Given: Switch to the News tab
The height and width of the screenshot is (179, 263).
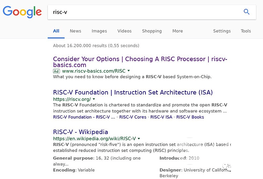Looking at the screenshot, I should 76,31.
